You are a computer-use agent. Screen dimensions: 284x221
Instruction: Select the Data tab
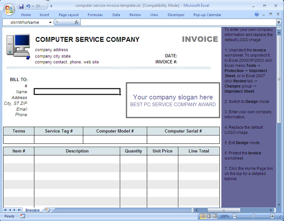(x=116, y=15)
